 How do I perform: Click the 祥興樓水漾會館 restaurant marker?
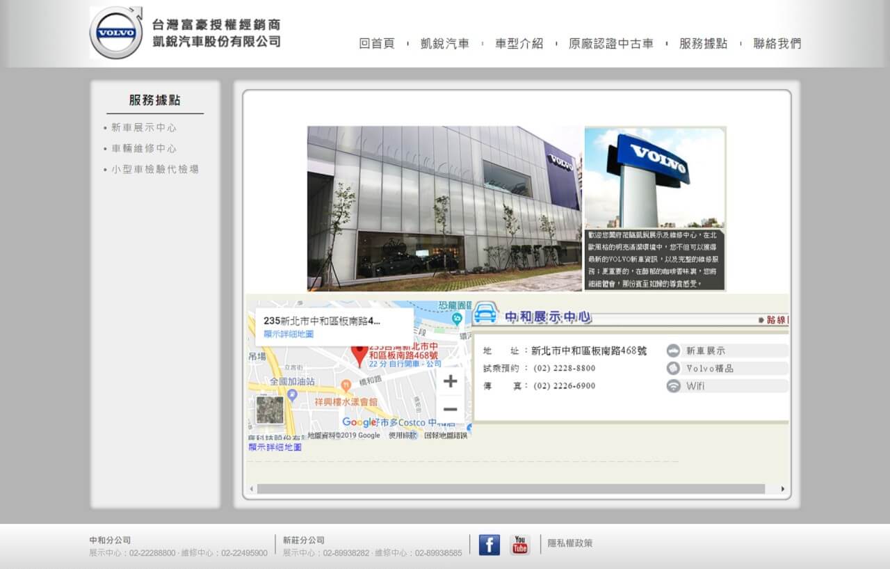pos(346,385)
